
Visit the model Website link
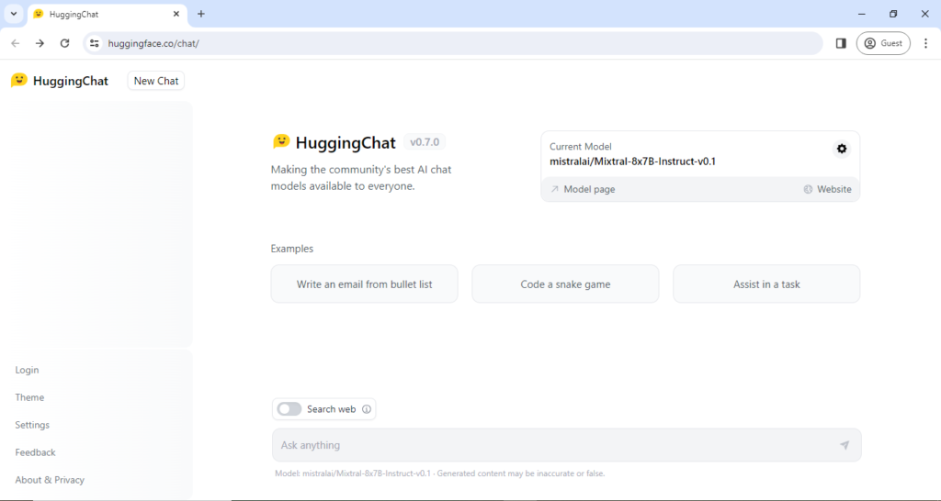[827, 189]
